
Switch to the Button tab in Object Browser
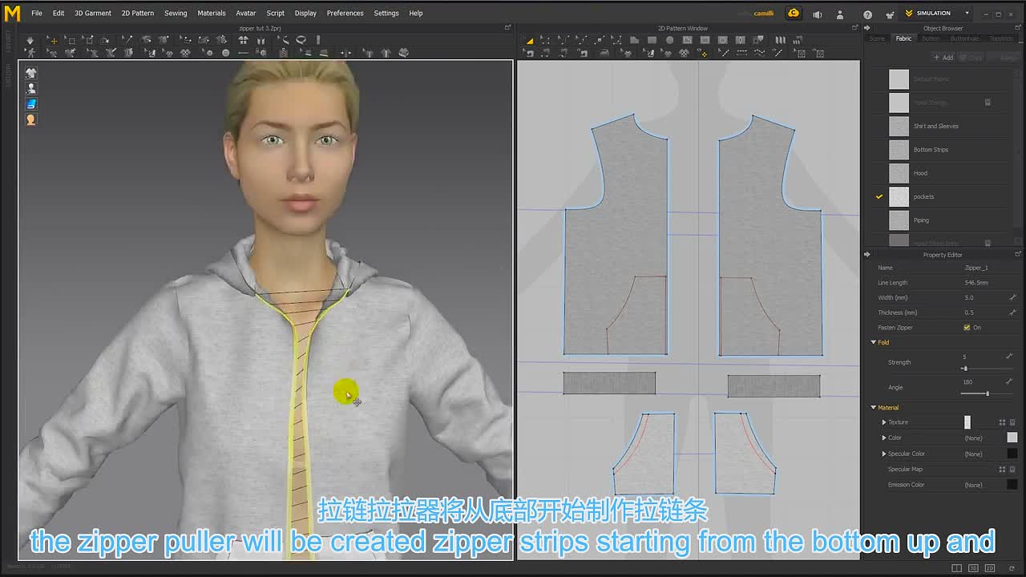coord(931,38)
